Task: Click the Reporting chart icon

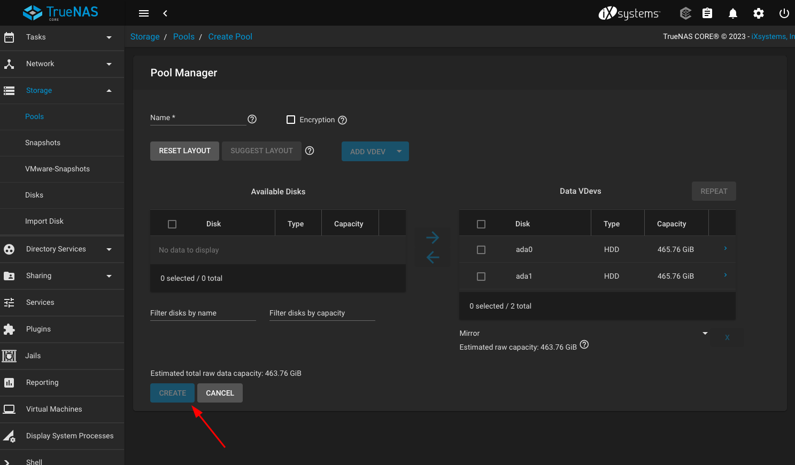Action: tap(9, 383)
